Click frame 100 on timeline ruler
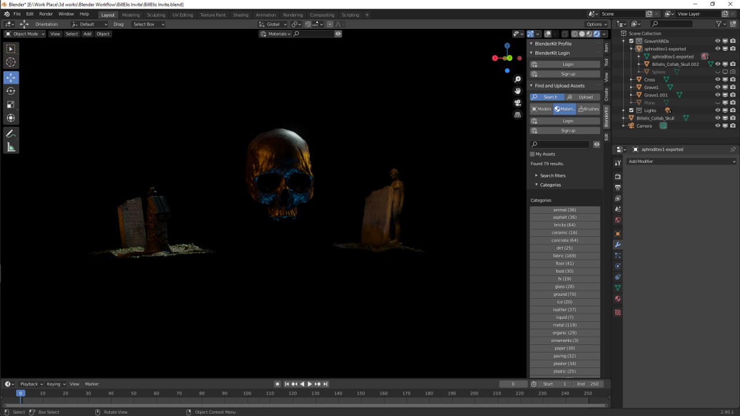 (247, 393)
